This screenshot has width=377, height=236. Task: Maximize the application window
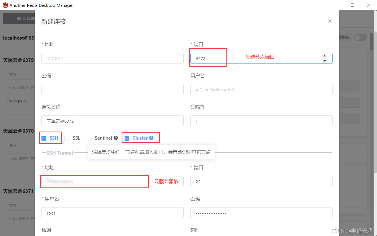coord(353,5)
